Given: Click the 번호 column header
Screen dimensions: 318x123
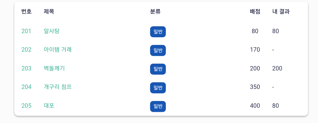Looking at the screenshot, I should coord(26,12).
